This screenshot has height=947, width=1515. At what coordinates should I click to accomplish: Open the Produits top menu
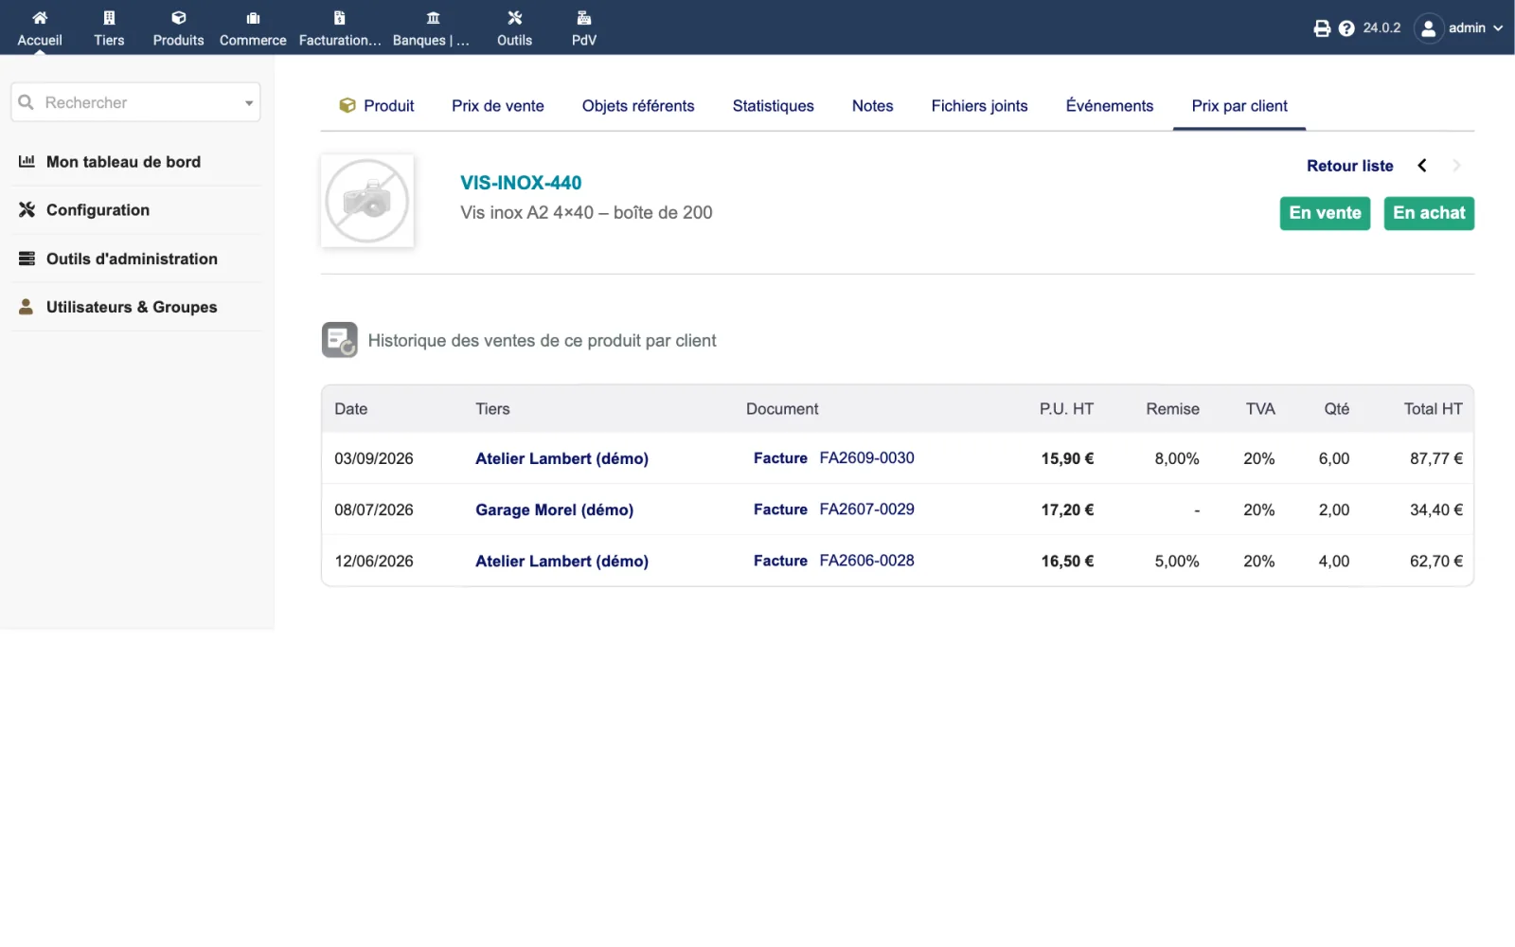click(x=178, y=28)
